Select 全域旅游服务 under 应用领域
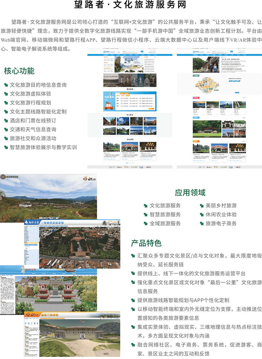 tap(165, 223)
